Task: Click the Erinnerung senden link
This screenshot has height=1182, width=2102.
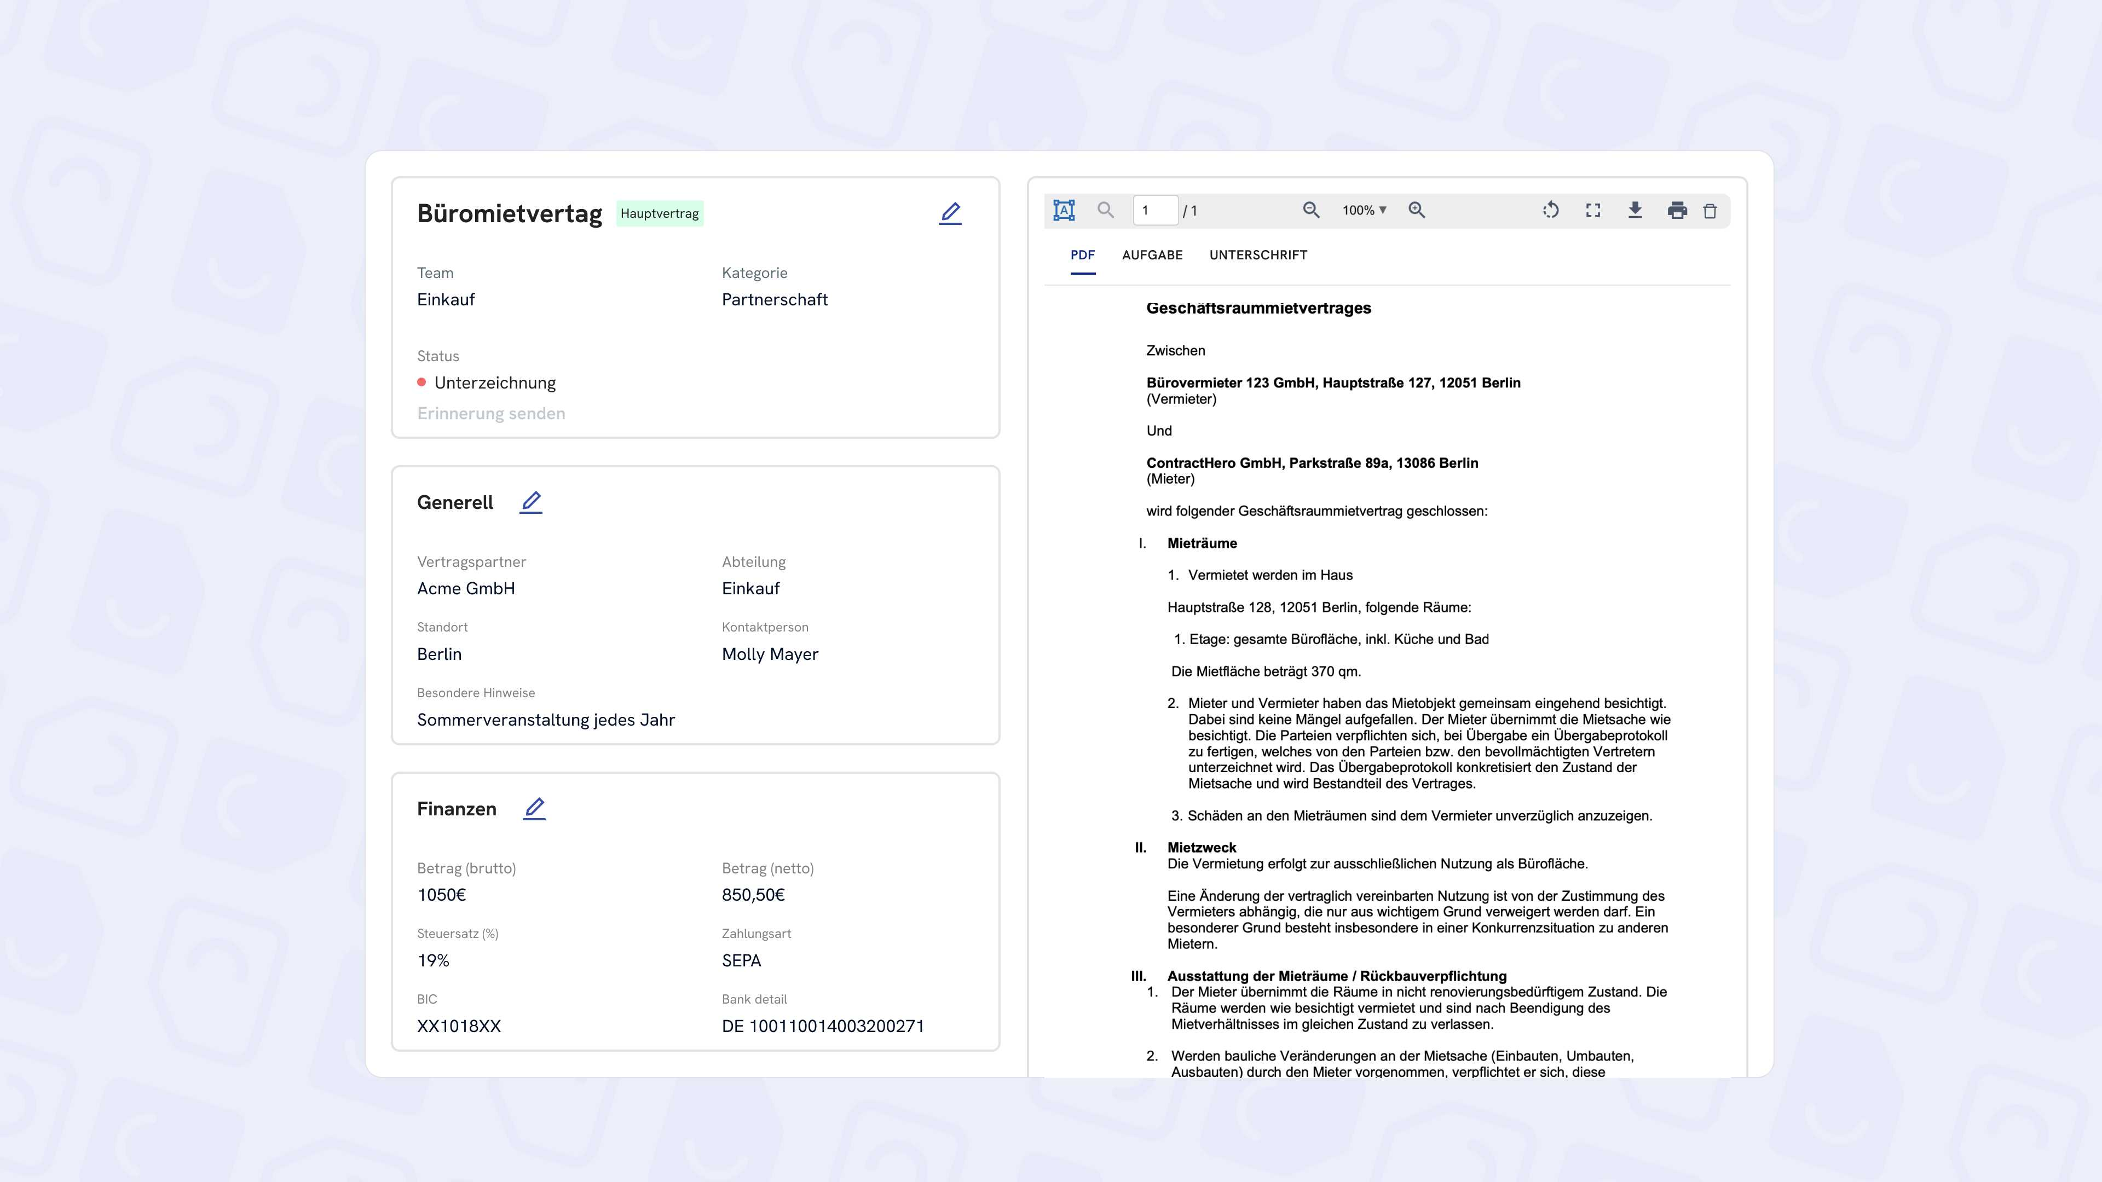Action: (x=491, y=414)
